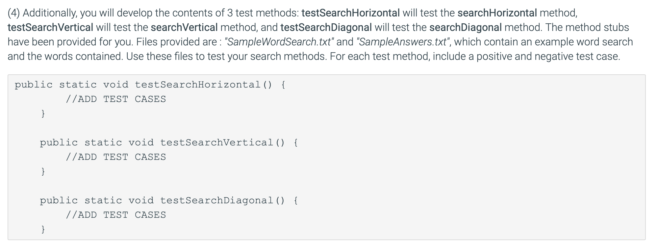Click the "(4)" item number
The image size is (658, 250).
point(14,13)
